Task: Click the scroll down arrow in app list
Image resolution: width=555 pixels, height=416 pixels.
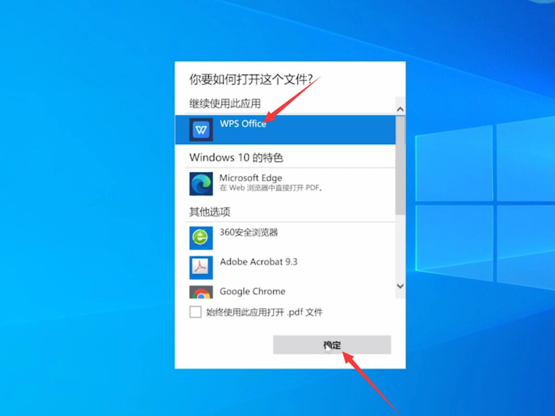Action: click(400, 286)
